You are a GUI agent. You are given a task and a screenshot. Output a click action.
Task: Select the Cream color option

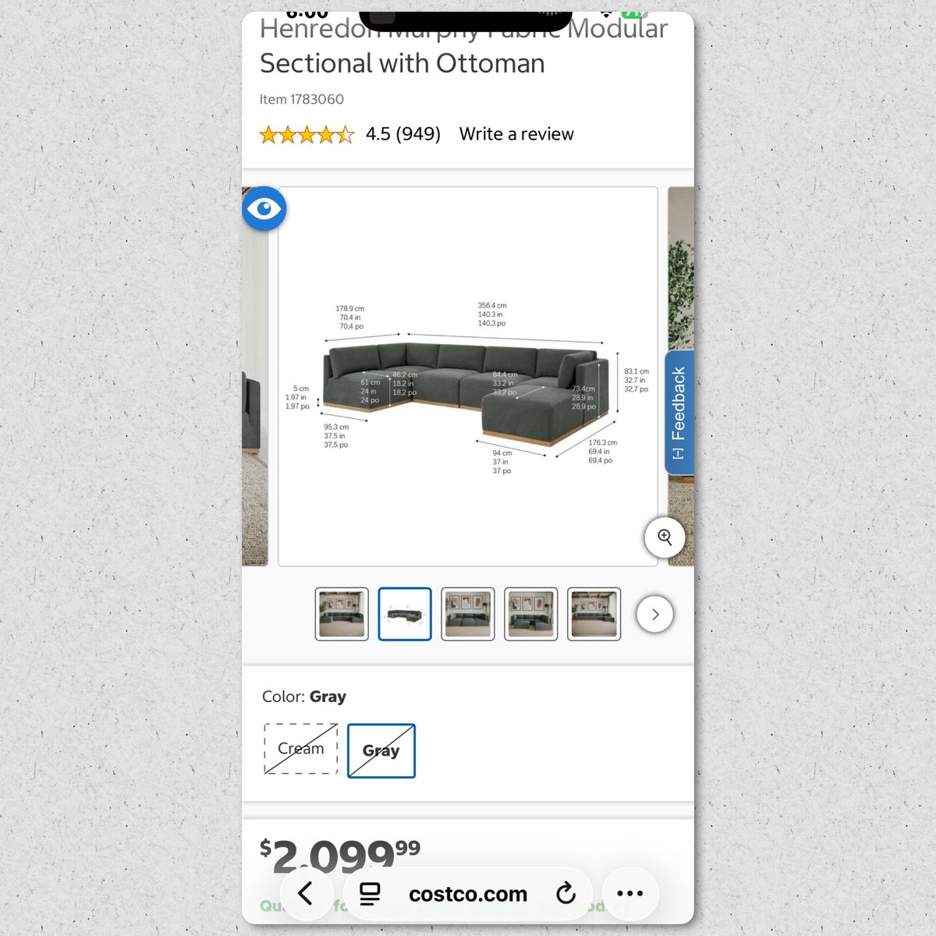pos(301,749)
